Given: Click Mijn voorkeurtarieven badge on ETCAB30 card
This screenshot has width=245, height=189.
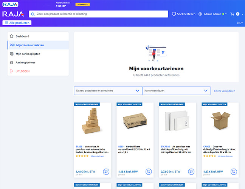Looking at the screenshot, I should [x=172, y=104].
